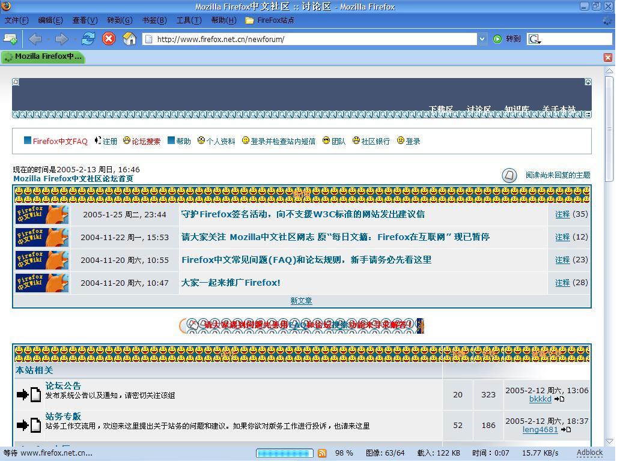Expand the URL address bar dropdown

point(481,39)
